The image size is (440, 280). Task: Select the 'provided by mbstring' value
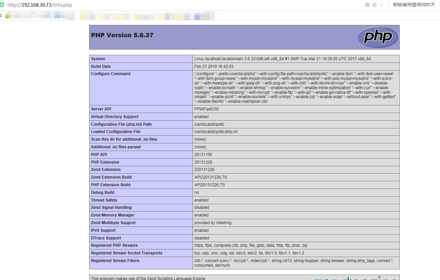(213, 223)
